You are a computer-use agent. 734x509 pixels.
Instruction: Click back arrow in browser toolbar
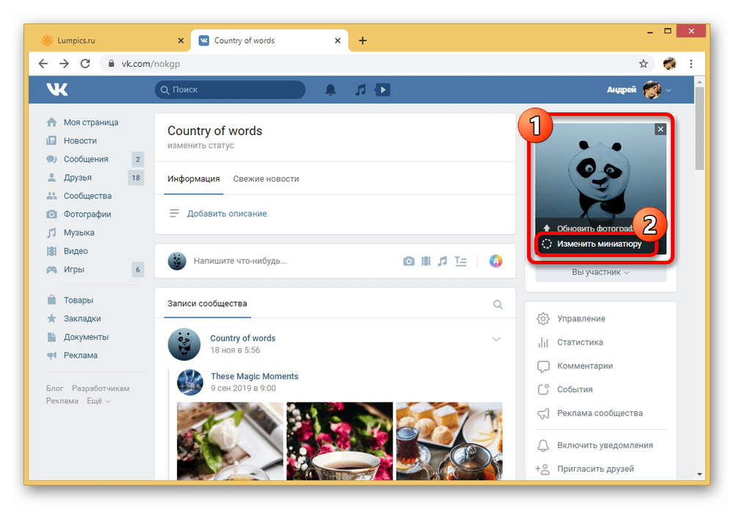[43, 64]
